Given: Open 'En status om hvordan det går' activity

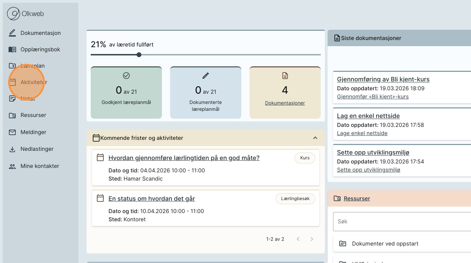Looking at the screenshot, I should click(152, 199).
